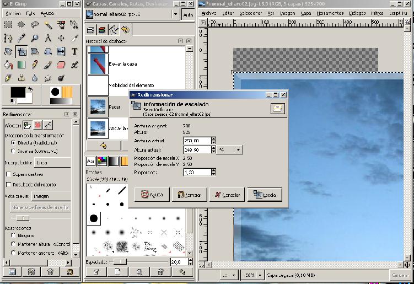Image resolution: width=414 pixels, height=284 pixels.
Task: Select the Perspective tool
Action: pyautogui.click(x=48, y=51)
